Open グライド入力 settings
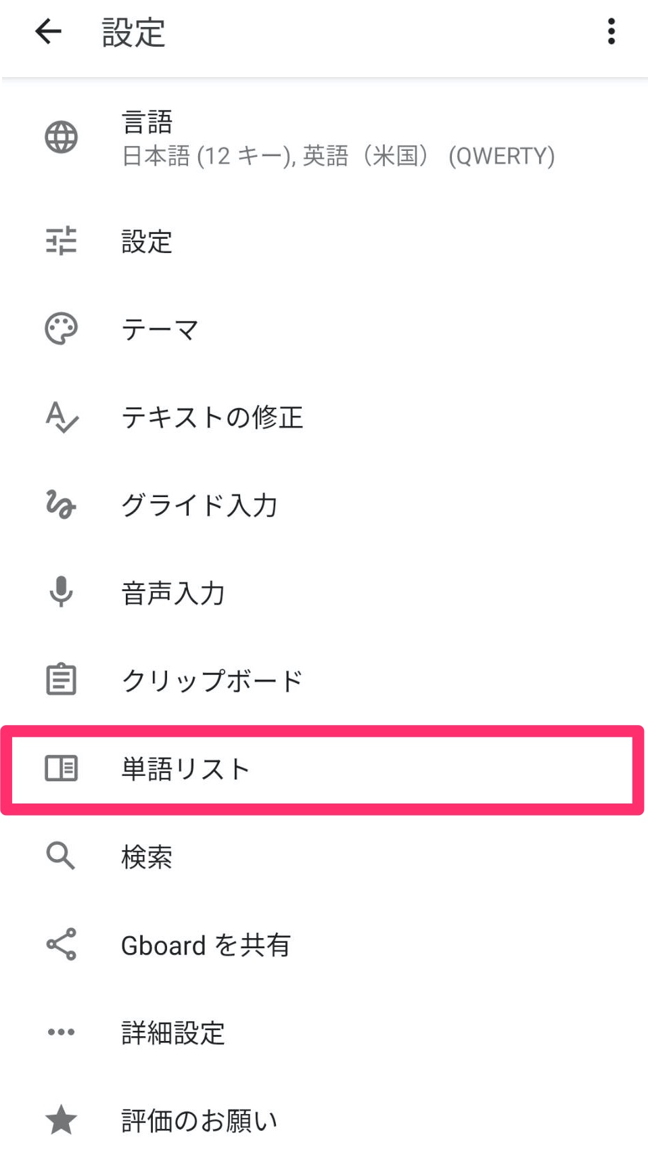The height and width of the screenshot is (1160, 648). [324, 505]
